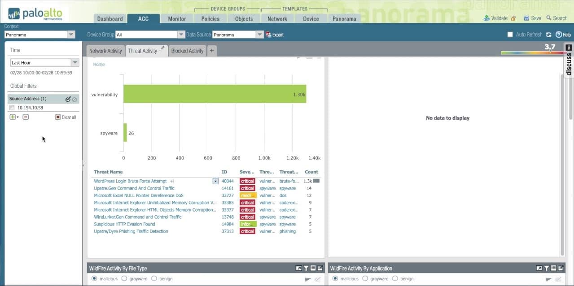Select malicious in WildFire Activity By Application

335,278
